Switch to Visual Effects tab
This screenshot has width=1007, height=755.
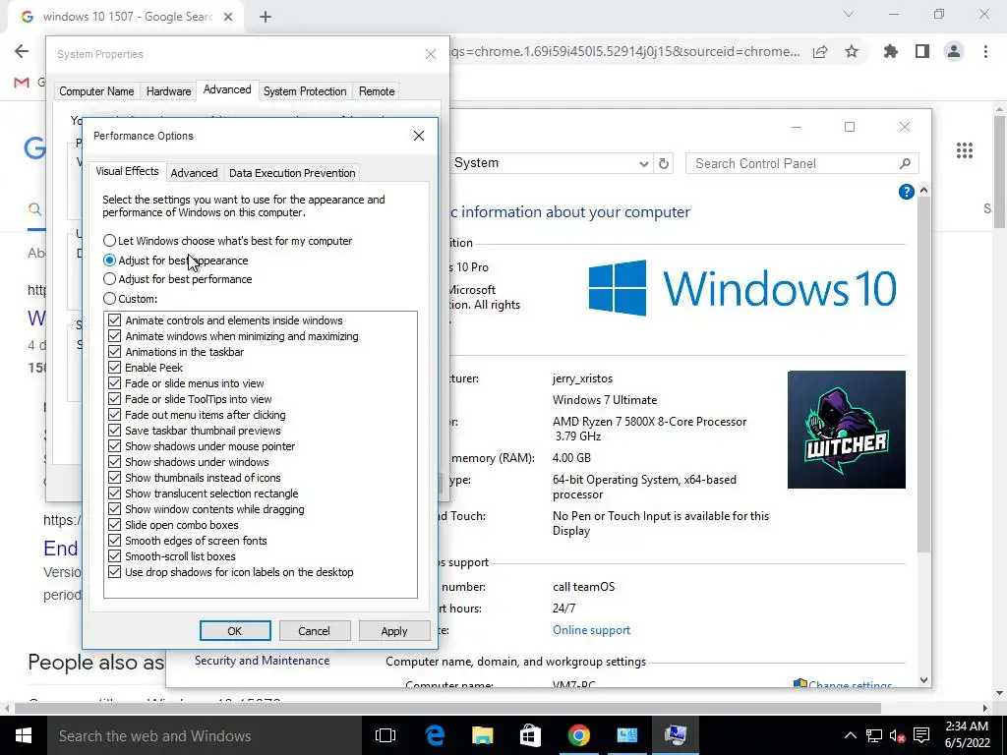coord(127,171)
